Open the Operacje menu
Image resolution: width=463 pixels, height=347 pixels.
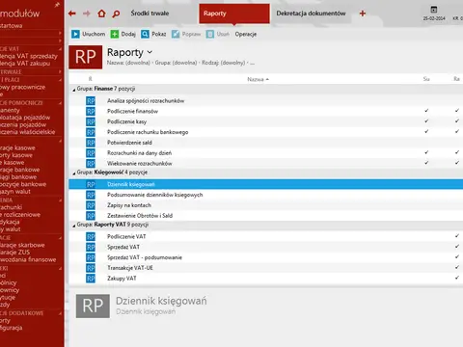[246, 34]
